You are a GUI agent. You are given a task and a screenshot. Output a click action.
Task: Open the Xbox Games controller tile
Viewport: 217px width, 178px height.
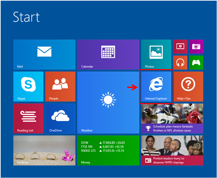(196, 62)
